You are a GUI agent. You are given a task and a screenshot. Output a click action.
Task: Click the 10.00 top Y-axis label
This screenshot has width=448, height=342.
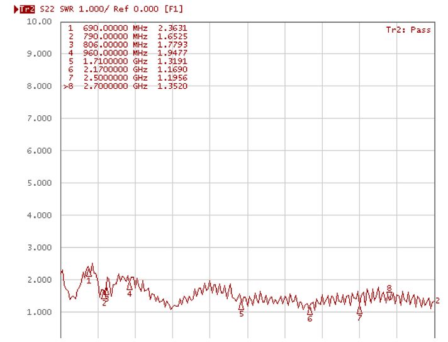39,21
